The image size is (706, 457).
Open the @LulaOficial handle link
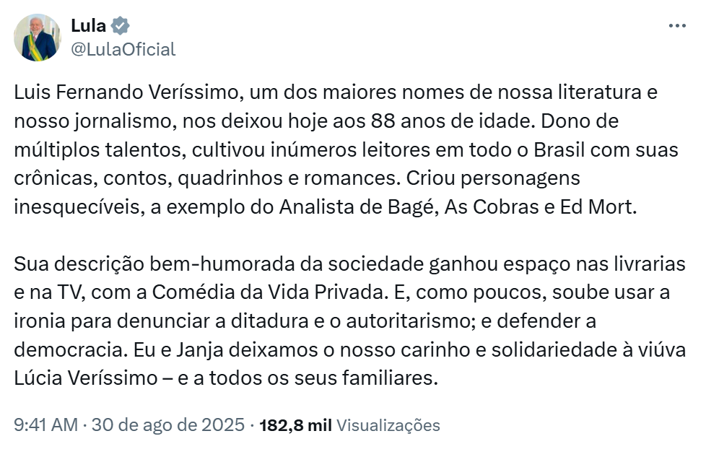click(x=123, y=49)
